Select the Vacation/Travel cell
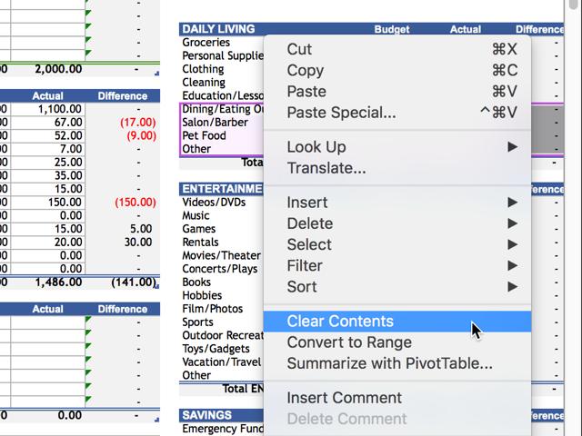 pos(222,362)
